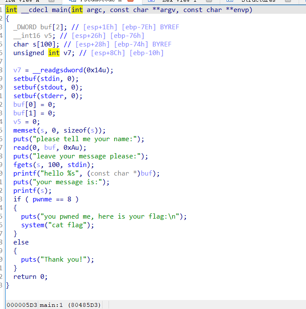The width and height of the screenshot is (306, 309).
Task: Click the 0xAu length argument of read
Action: (x=71, y=148)
